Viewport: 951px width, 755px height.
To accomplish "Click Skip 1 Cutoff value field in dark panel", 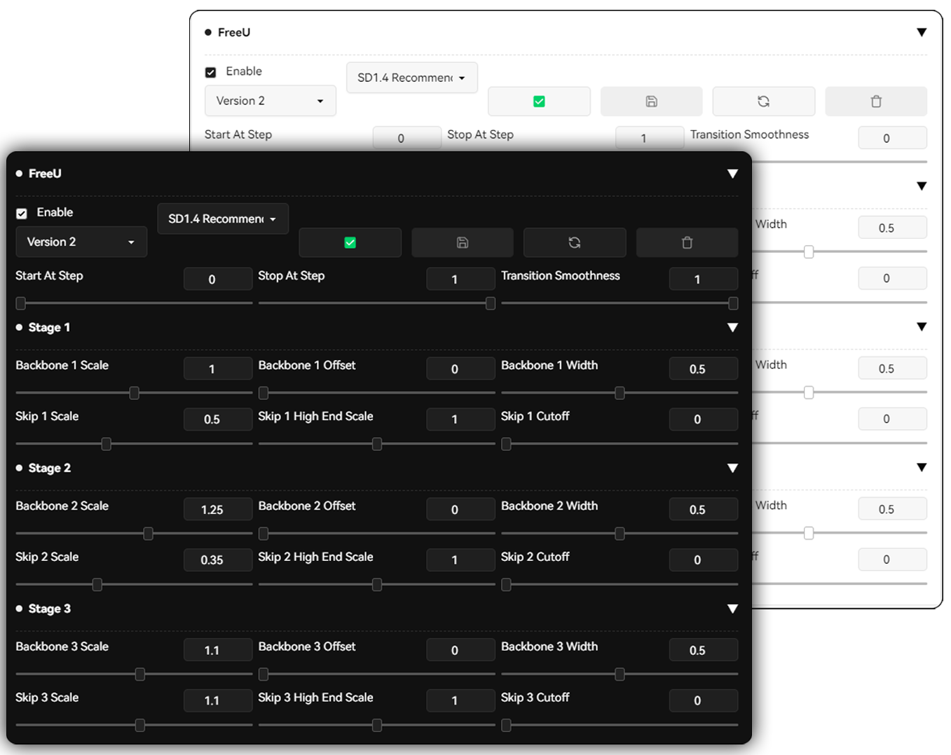I will (704, 419).
